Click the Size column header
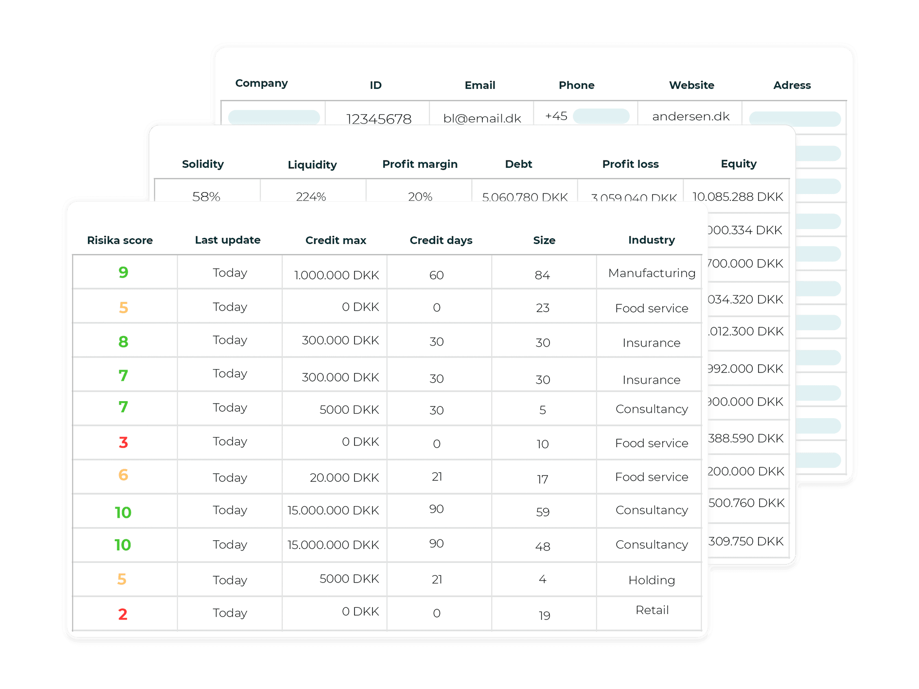The width and height of the screenshot is (919, 689). point(544,240)
